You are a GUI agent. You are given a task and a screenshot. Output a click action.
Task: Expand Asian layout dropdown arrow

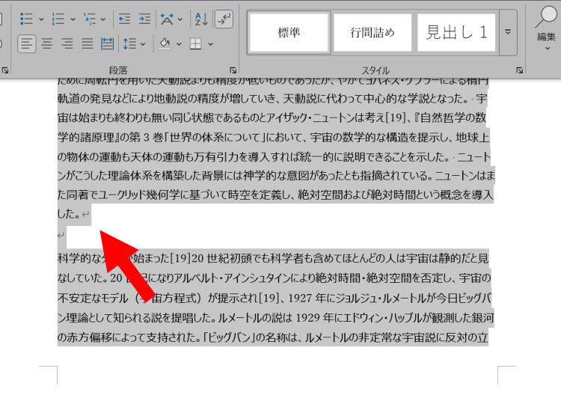coord(180,19)
